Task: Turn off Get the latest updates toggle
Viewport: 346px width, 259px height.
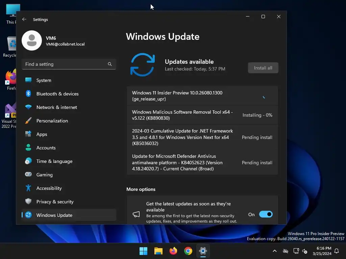Action: pyautogui.click(x=266, y=214)
